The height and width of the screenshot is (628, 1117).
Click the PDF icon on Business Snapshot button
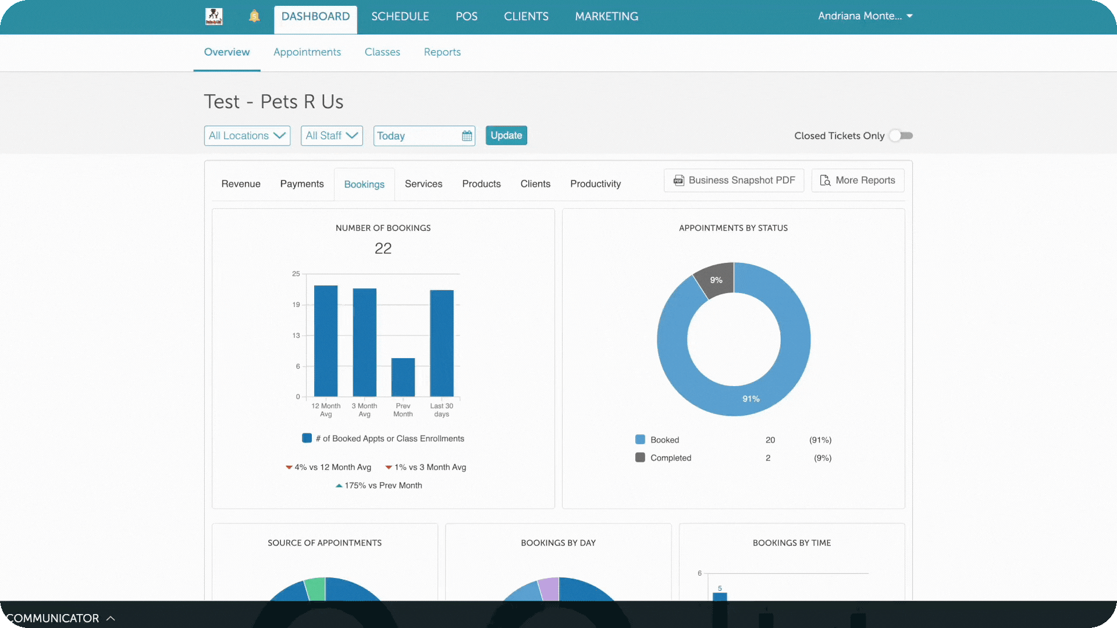[678, 180]
